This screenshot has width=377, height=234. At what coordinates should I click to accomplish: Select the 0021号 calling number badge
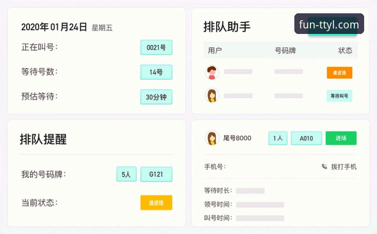click(156, 47)
